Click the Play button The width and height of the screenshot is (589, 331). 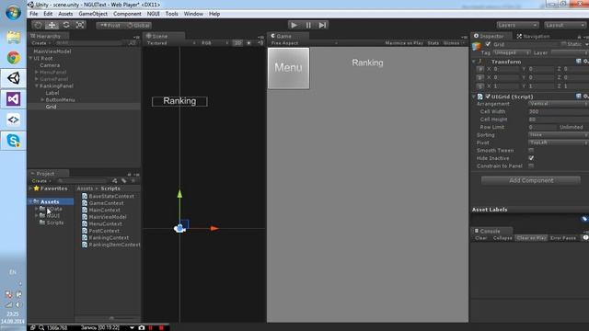(x=294, y=25)
